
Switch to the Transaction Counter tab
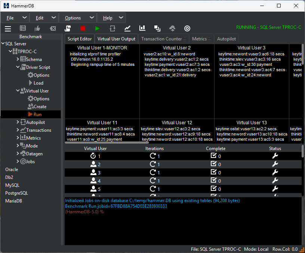(164, 39)
